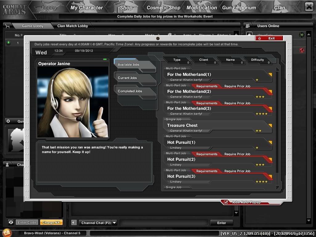Screen dimensions: 316x237
Task: Click the refresh icon beside Enter Code
Action: [x=11, y=222]
